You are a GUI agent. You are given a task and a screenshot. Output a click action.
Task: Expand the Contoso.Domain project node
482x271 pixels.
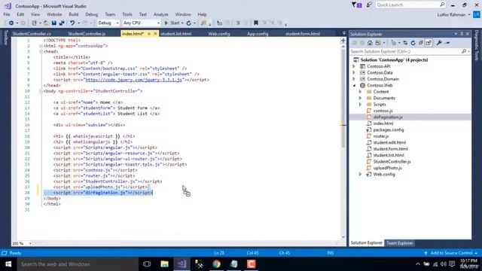(354, 79)
